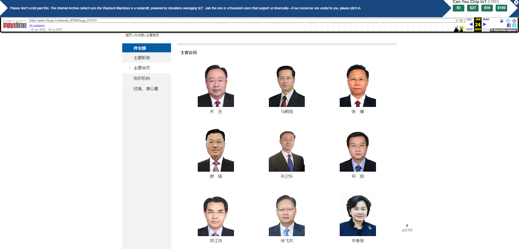Select the 外交部 sidebar header
The width and height of the screenshot is (519, 249).
[147, 48]
